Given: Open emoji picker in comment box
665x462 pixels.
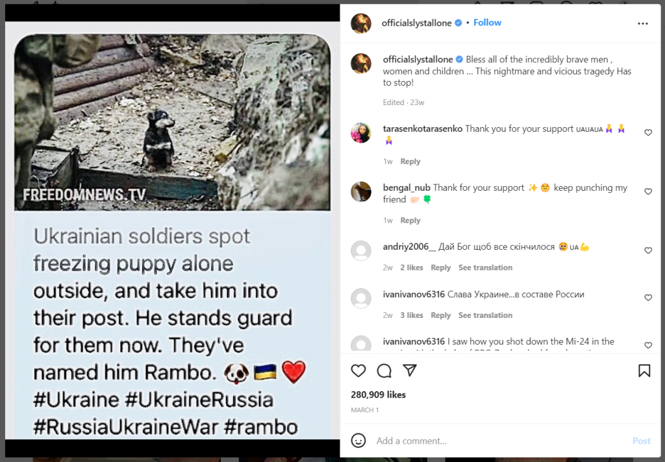Looking at the screenshot, I should [358, 441].
